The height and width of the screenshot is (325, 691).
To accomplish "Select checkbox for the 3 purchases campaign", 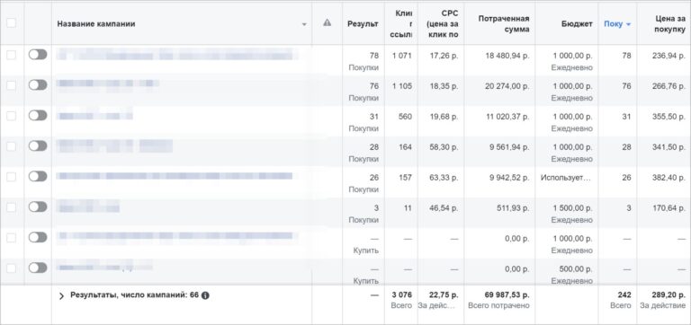I will (11, 207).
